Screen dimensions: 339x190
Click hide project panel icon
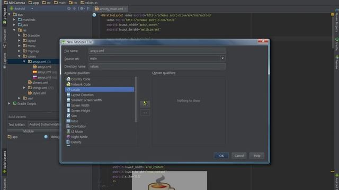tap(88, 8)
